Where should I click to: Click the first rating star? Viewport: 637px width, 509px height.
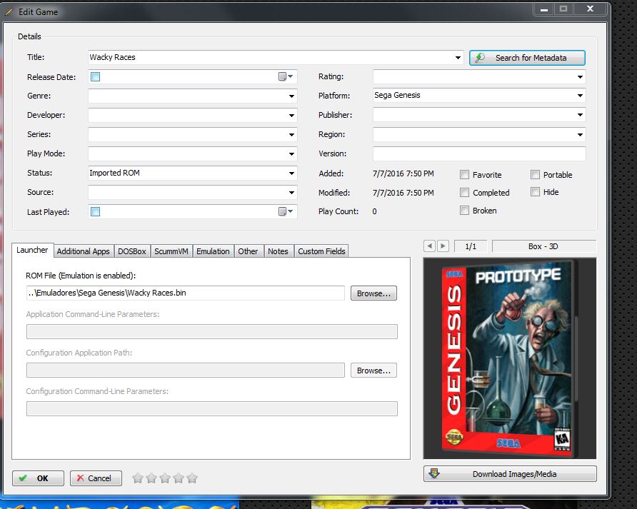[138, 478]
